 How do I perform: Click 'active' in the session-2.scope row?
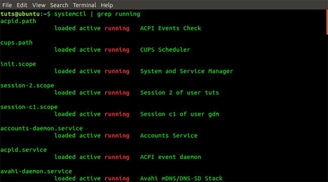[90, 93]
